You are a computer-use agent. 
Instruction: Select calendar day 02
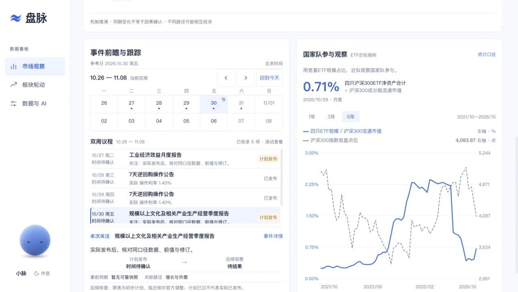pyautogui.click(x=104, y=122)
